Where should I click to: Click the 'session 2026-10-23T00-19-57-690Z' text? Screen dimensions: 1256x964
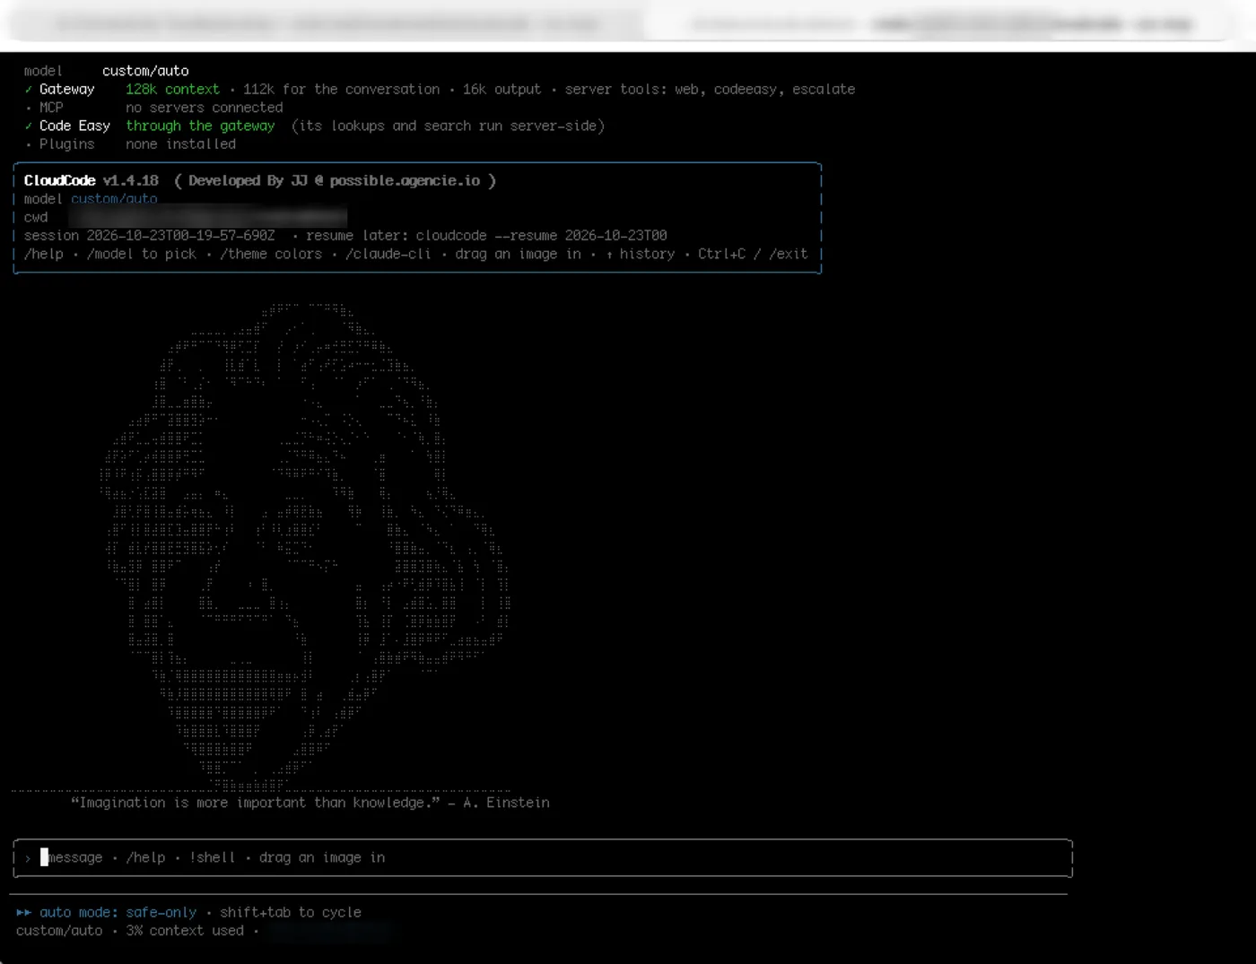click(x=150, y=236)
